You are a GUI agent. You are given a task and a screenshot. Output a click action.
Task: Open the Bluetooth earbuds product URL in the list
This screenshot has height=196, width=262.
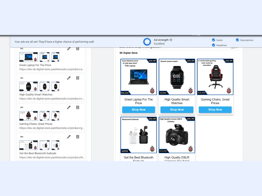(52, 157)
